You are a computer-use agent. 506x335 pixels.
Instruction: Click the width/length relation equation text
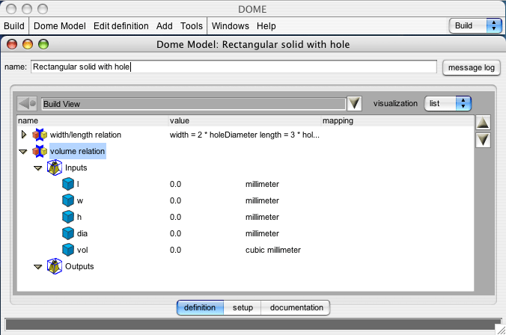(x=245, y=135)
